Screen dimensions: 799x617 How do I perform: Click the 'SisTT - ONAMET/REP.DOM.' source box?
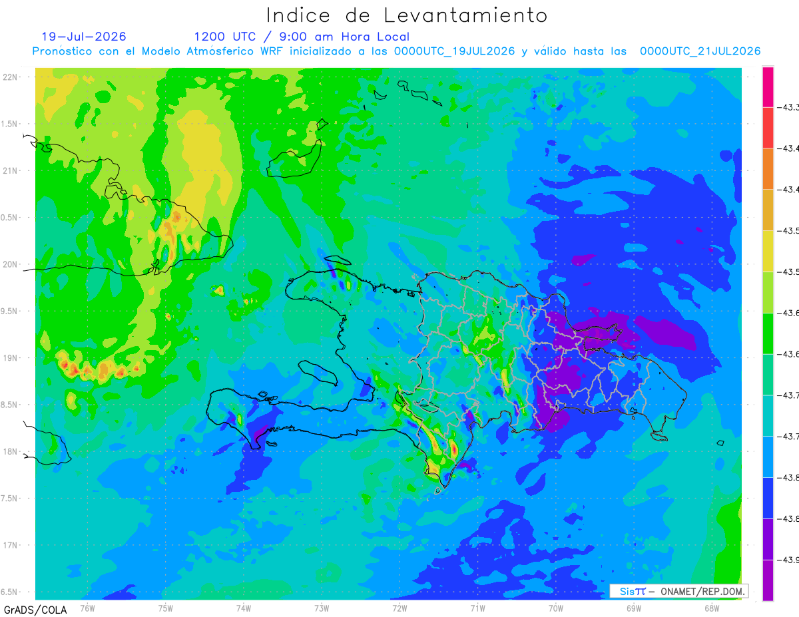click(x=678, y=591)
